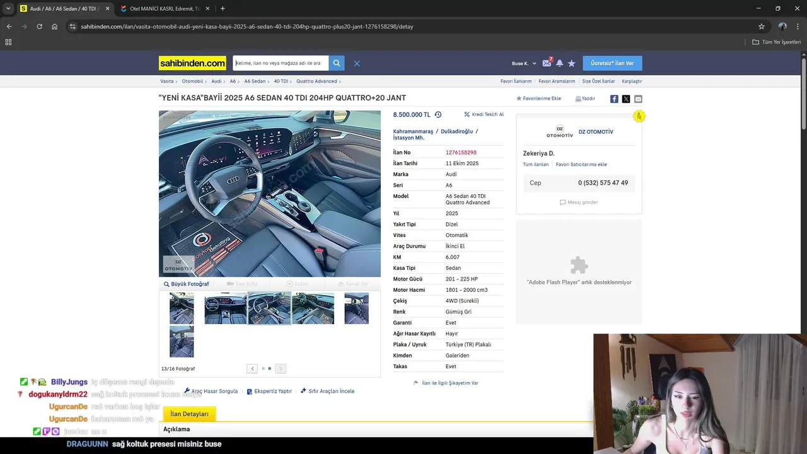
Task: Clear the search with the X icon
Action: (x=356, y=63)
